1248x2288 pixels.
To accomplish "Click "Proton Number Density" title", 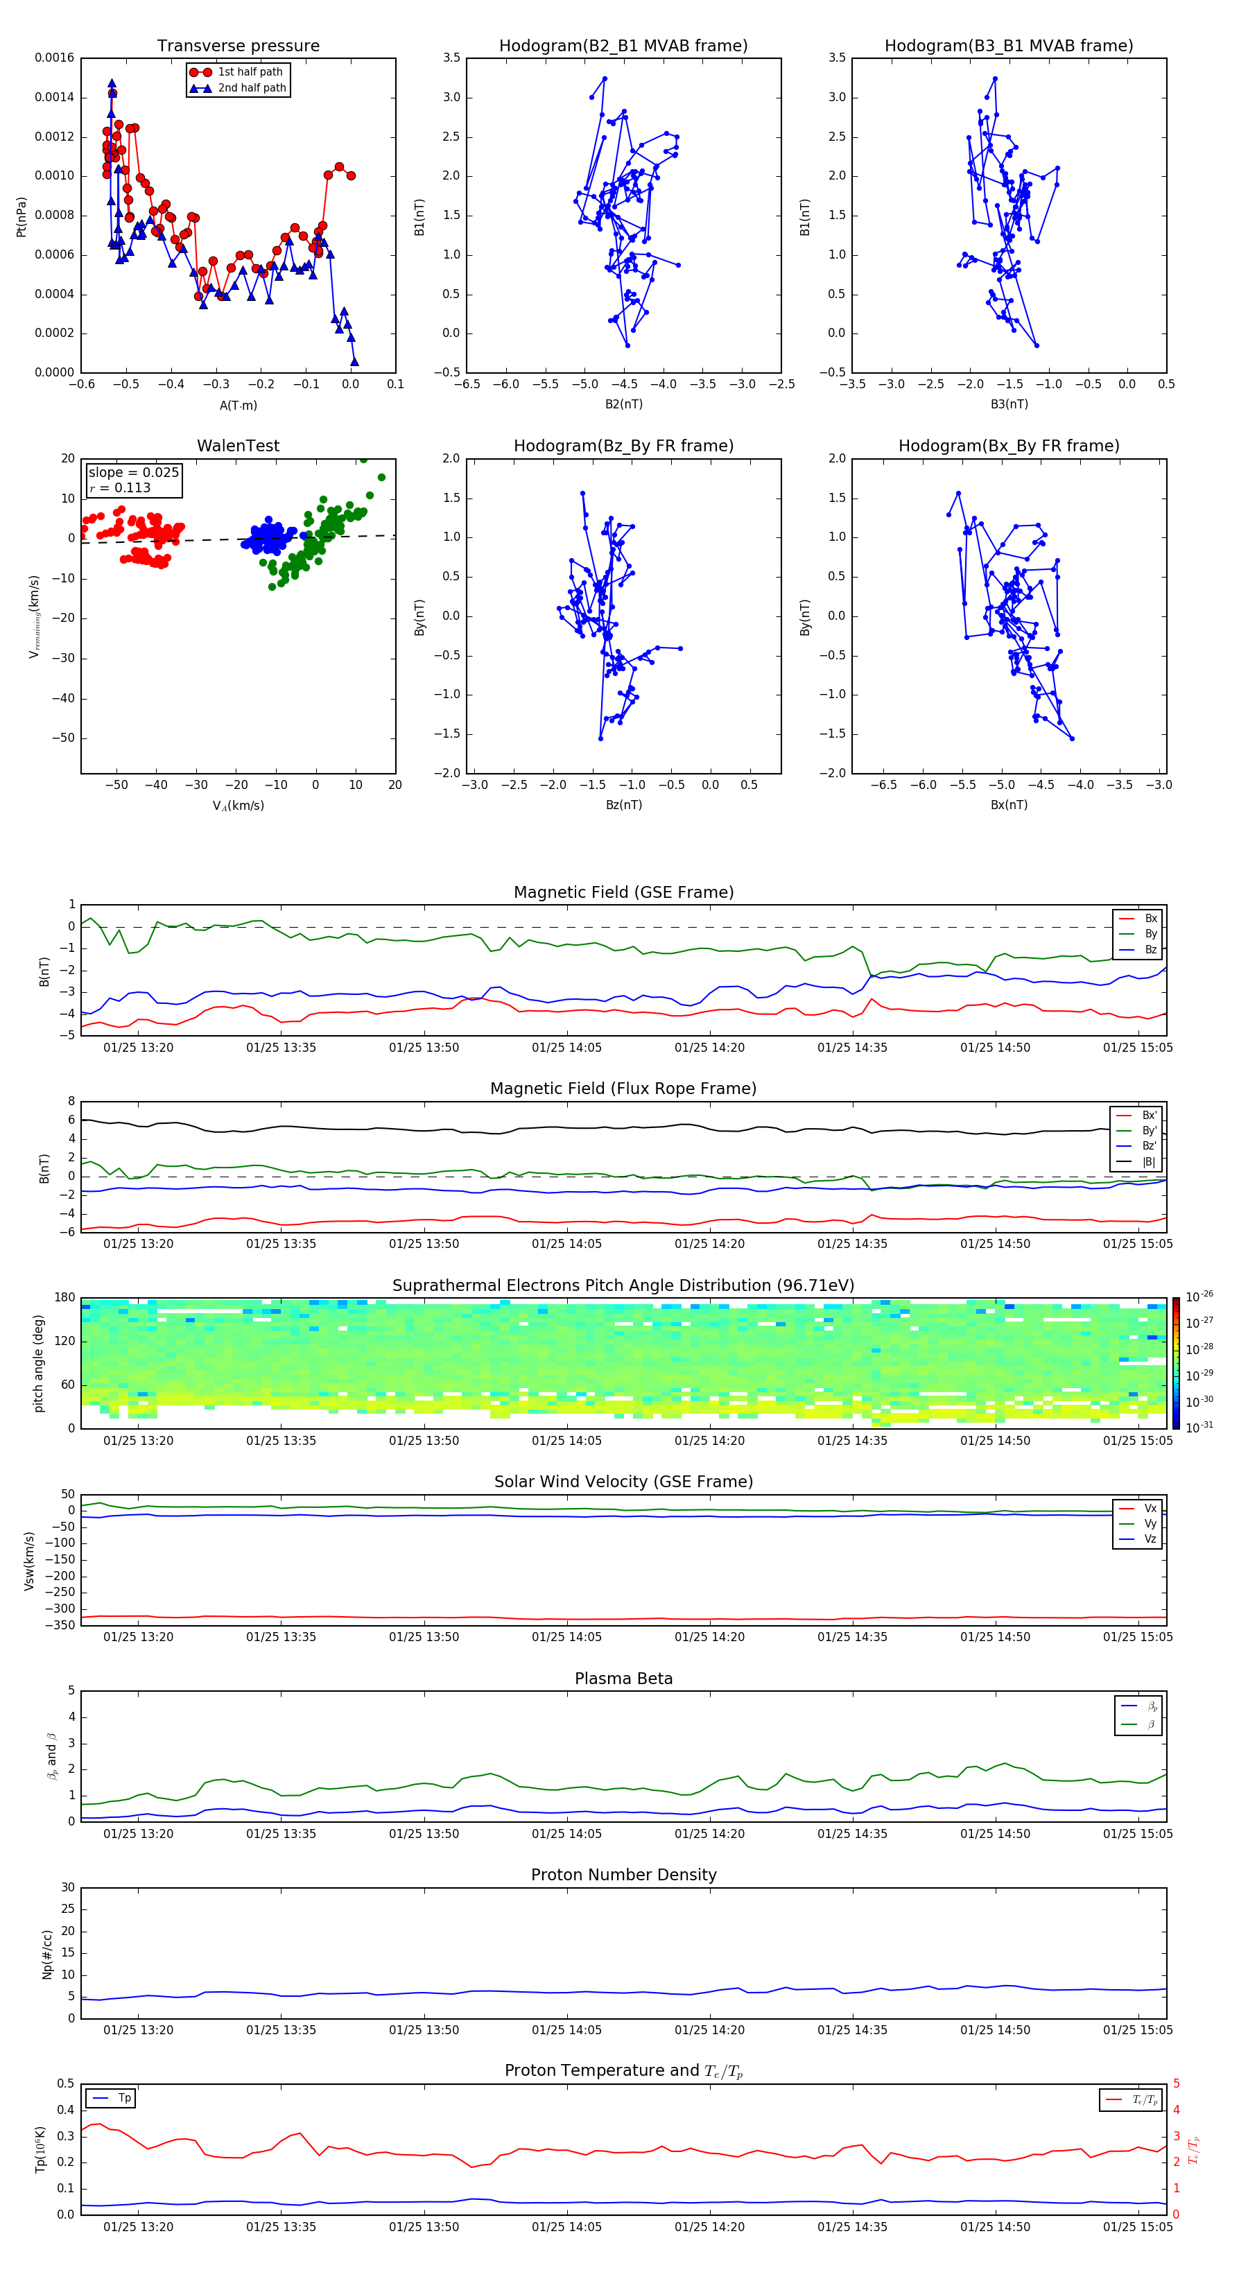I will [x=623, y=1875].
